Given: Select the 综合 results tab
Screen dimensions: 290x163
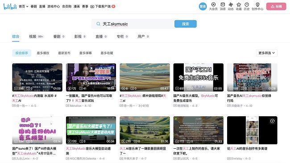Looking at the screenshot, I should click(x=16, y=37).
